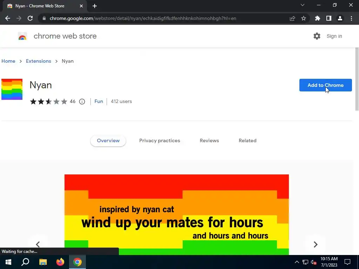Click the lock icon in address bar

pos(44,18)
